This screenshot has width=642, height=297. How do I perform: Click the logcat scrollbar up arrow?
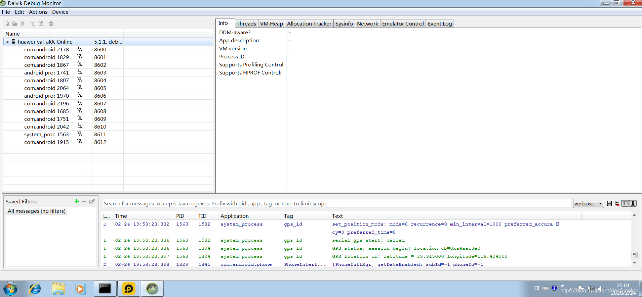click(635, 215)
